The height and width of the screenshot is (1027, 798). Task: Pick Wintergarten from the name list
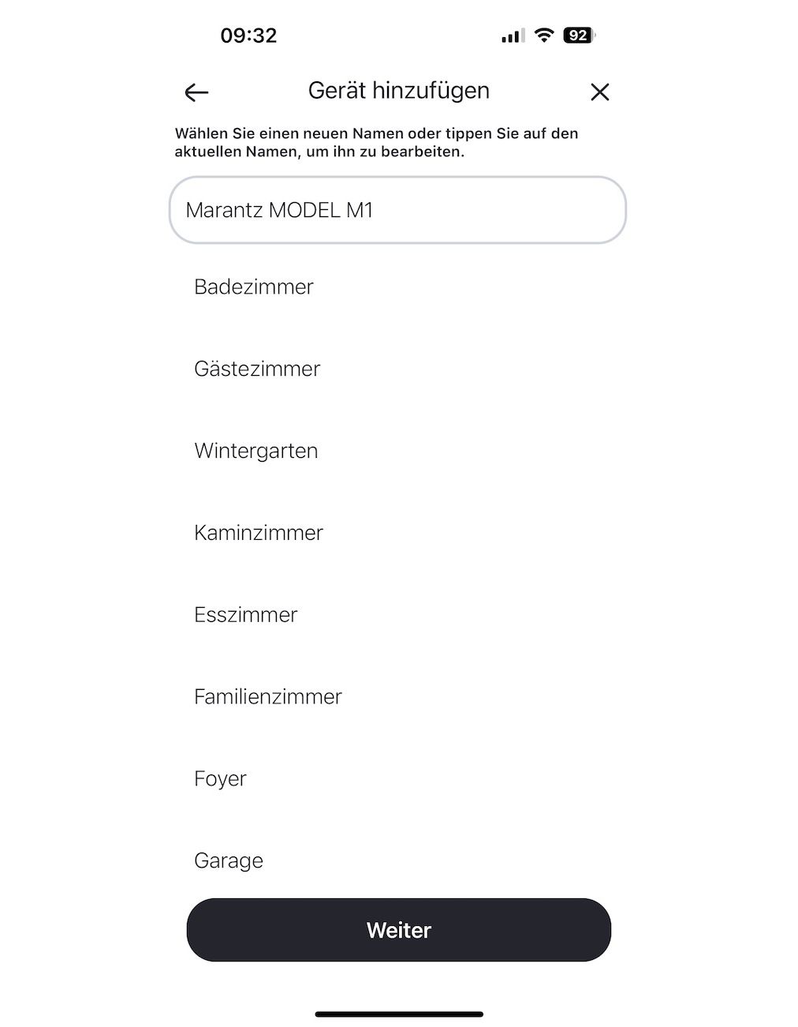(397, 451)
